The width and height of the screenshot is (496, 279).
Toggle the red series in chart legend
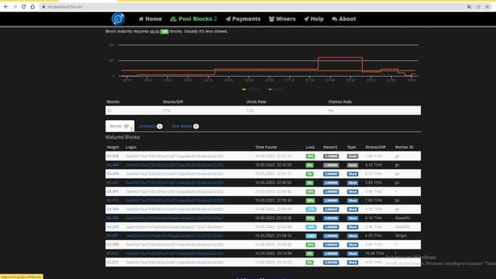click(x=276, y=89)
